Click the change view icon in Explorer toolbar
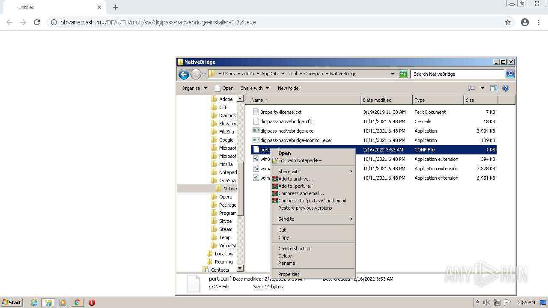Viewport: 548px width, 308px height. click(472, 88)
